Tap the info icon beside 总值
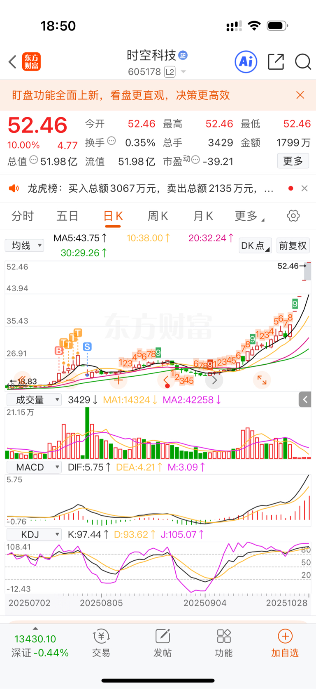Image resolution: width=316 pixels, height=689 pixels. [x=34, y=159]
